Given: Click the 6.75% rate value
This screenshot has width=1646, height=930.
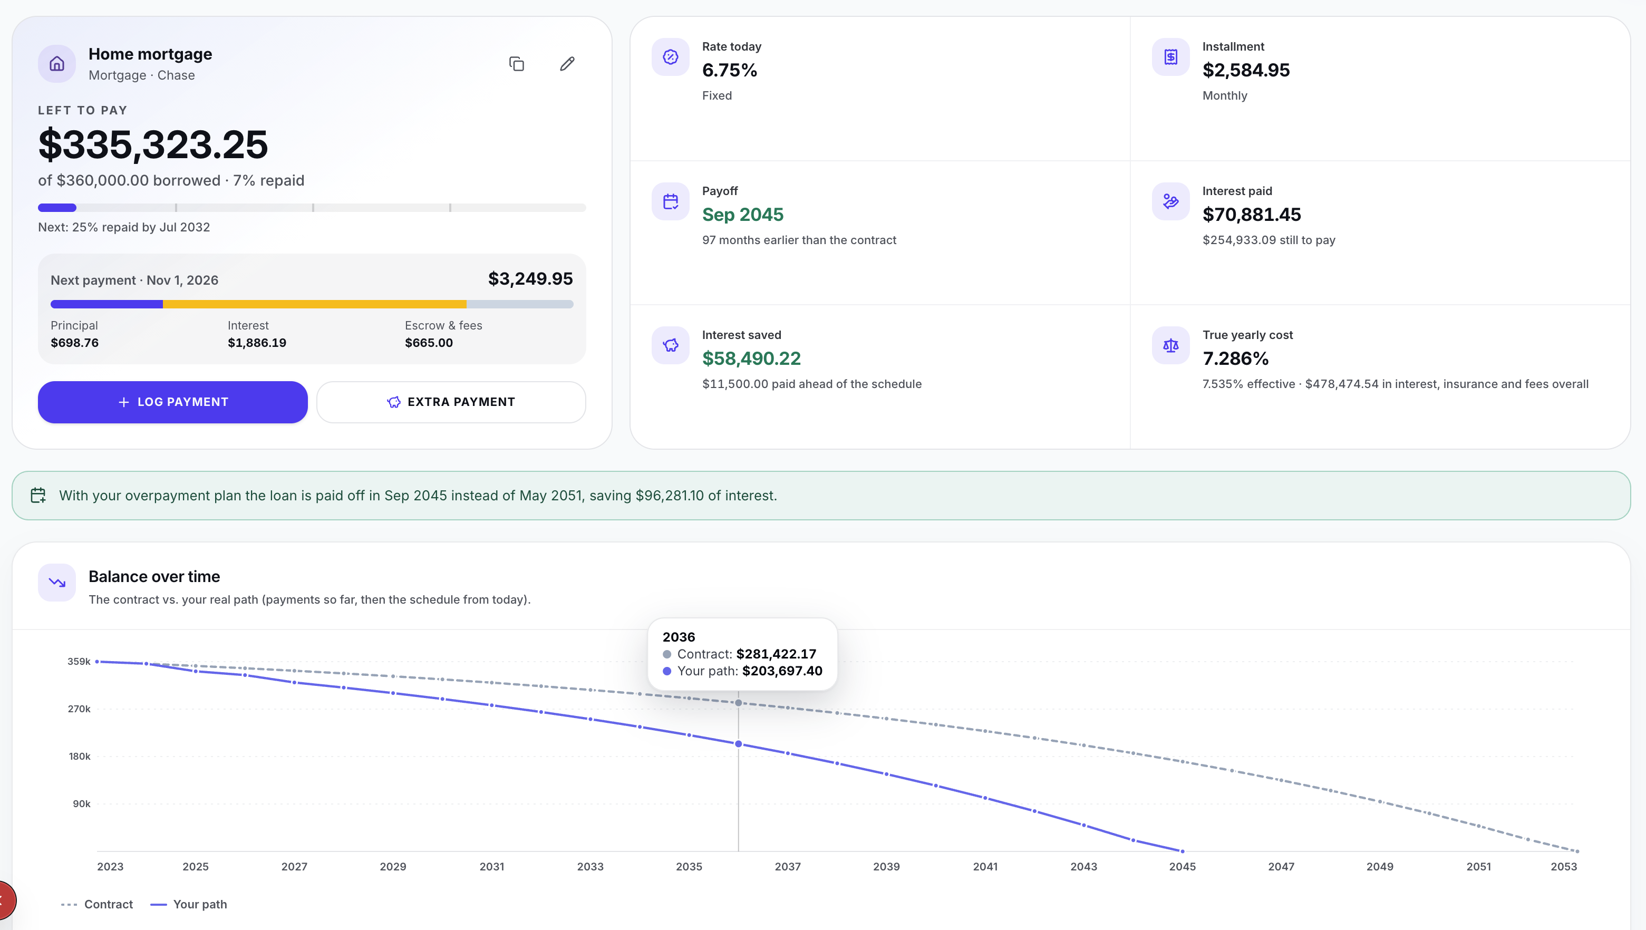Looking at the screenshot, I should click(x=730, y=70).
